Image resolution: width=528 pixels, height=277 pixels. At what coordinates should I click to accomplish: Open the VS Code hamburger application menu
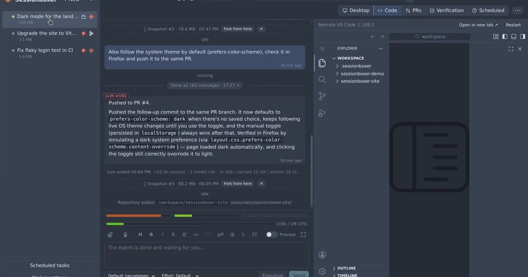(322, 49)
